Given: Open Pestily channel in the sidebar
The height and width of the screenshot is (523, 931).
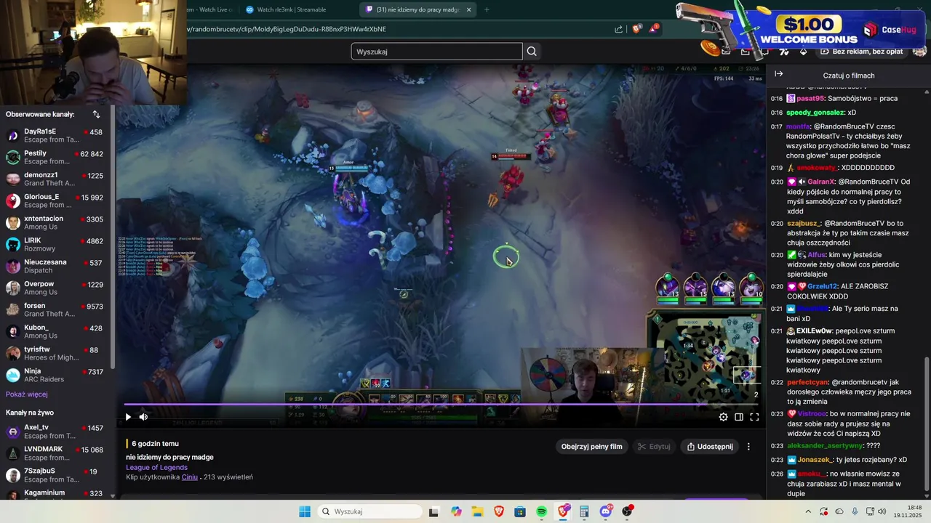Looking at the screenshot, I should click(55, 158).
